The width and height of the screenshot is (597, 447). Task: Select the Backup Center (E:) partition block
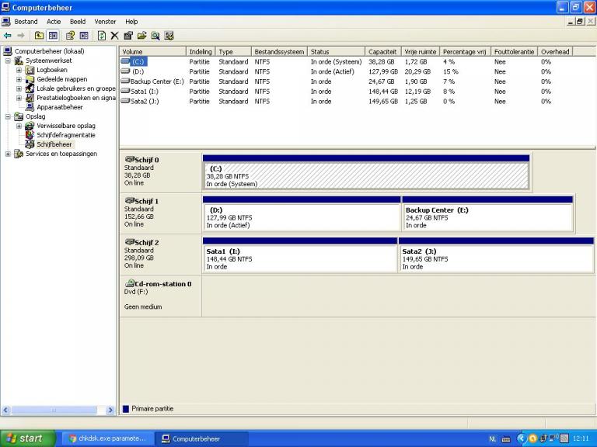point(487,217)
